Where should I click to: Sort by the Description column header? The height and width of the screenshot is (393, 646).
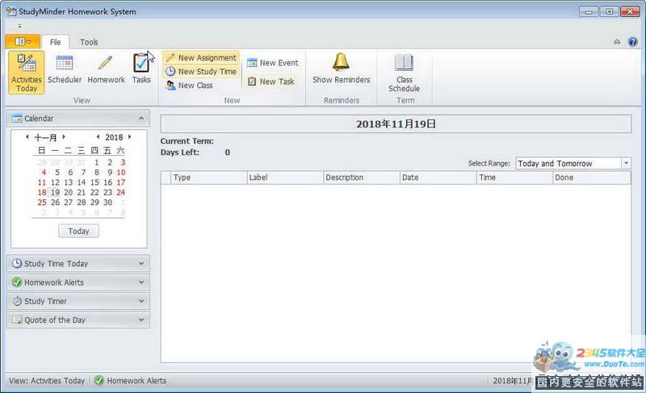[361, 178]
